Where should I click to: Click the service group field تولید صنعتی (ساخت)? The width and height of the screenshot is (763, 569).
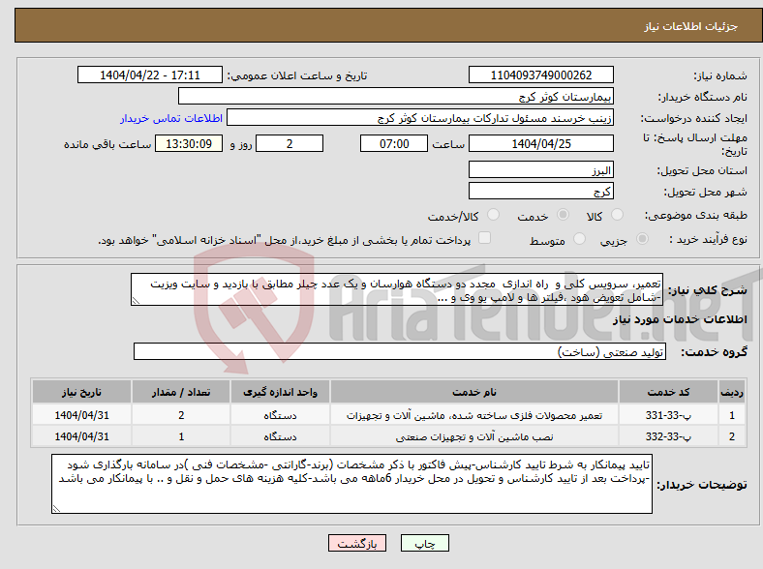(400, 351)
